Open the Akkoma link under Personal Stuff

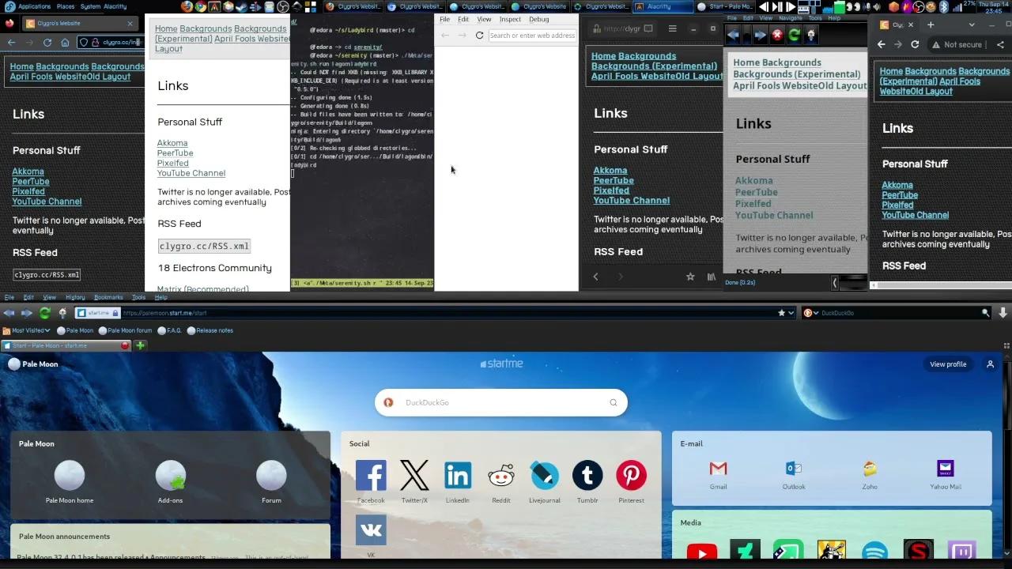pos(28,171)
